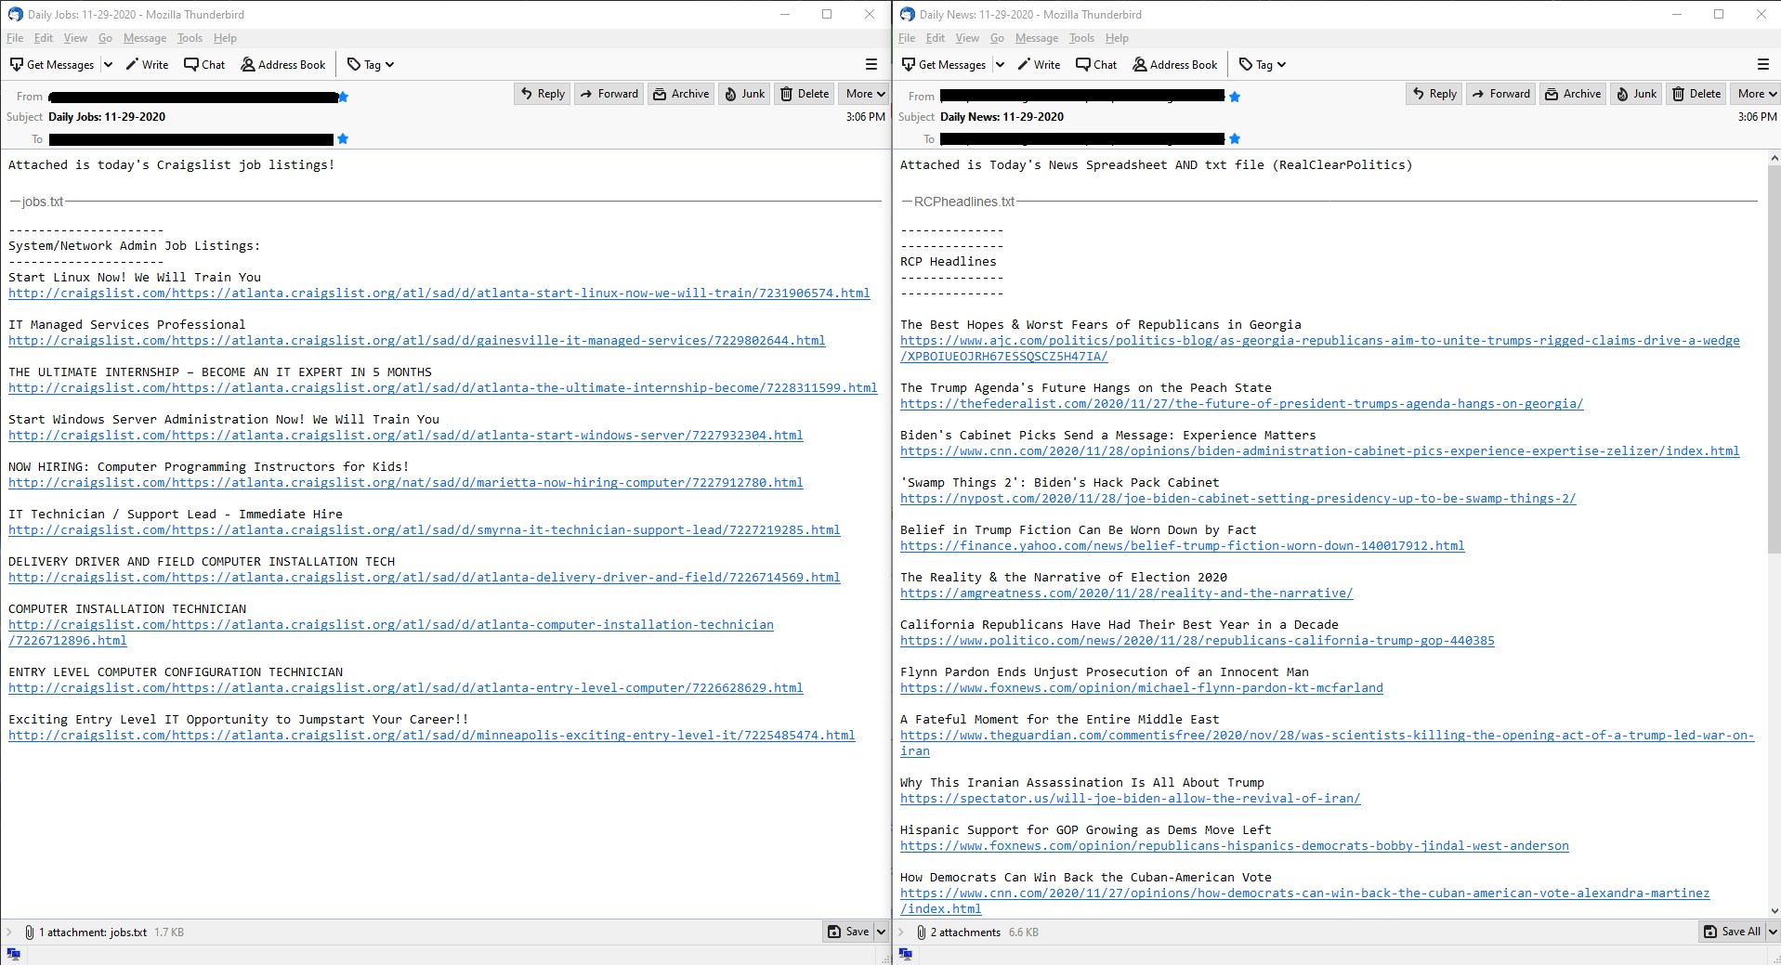Image resolution: width=1781 pixels, height=965 pixels.
Task: Open the Save All dropdown arrow in Daily News
Action: click(1773, 932)
